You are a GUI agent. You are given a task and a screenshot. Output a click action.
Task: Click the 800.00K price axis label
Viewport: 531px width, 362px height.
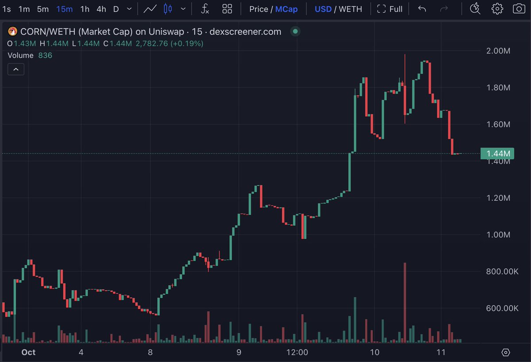click(502, 271)
